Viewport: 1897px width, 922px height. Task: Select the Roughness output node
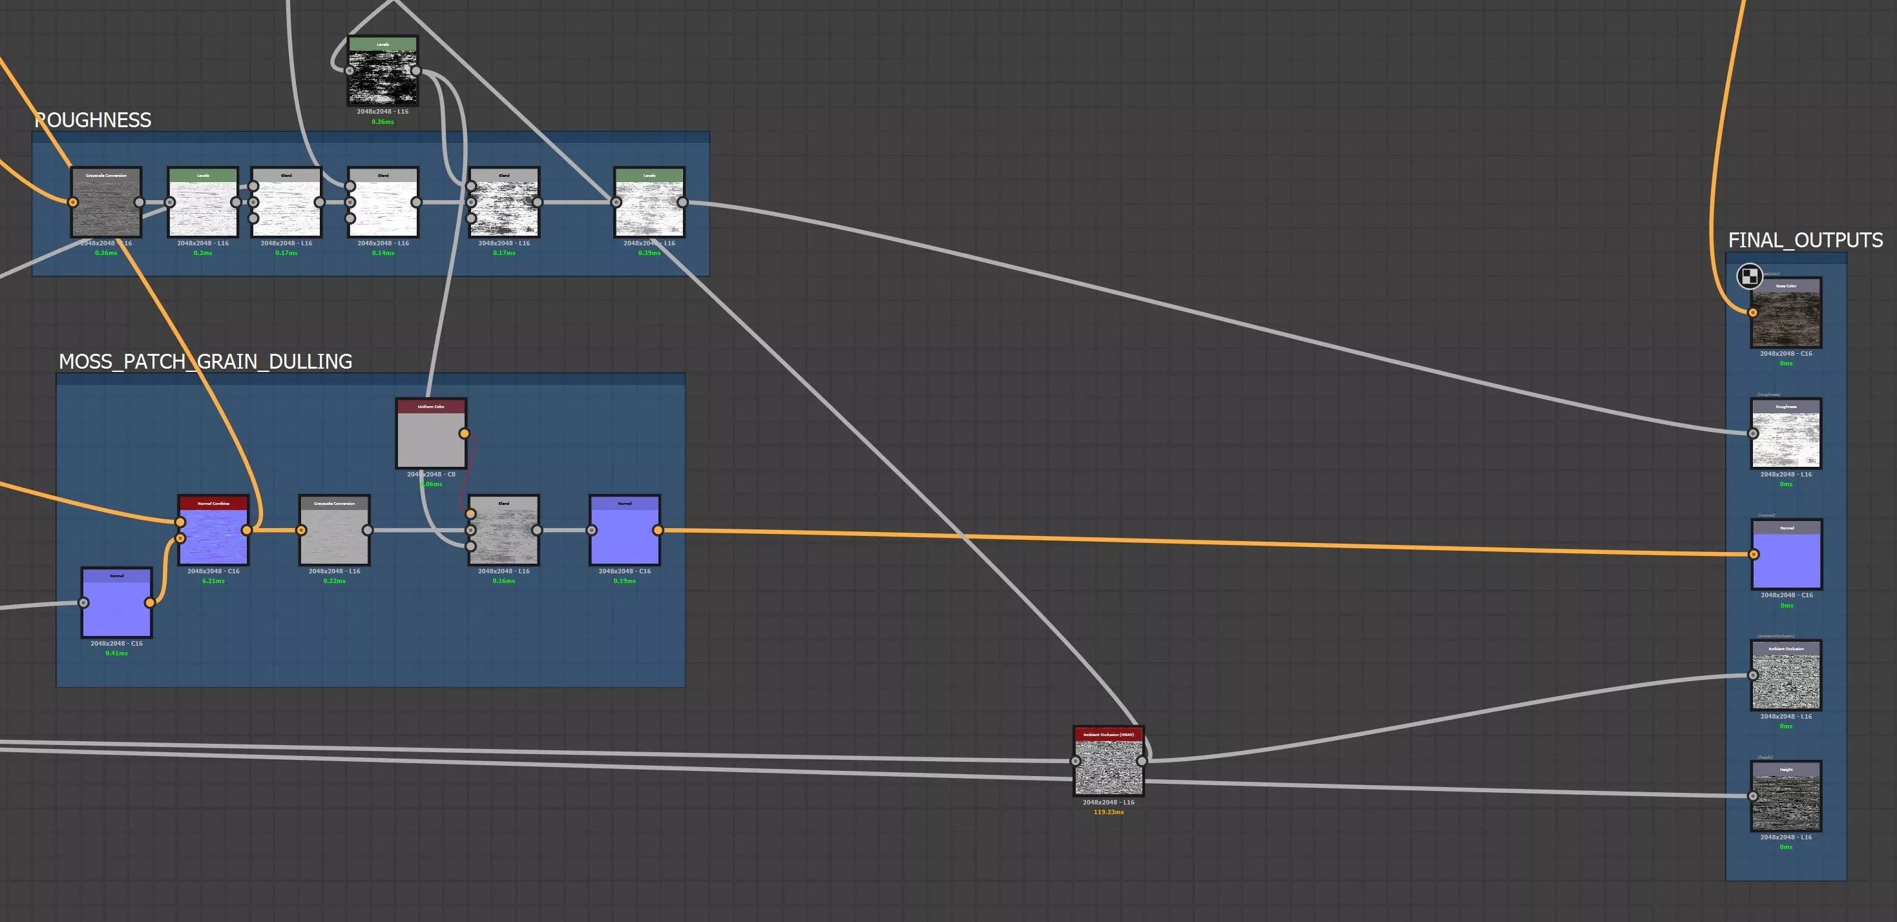[1786, 438]
